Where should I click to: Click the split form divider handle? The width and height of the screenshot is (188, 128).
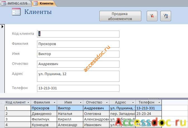tap(153, 99)
